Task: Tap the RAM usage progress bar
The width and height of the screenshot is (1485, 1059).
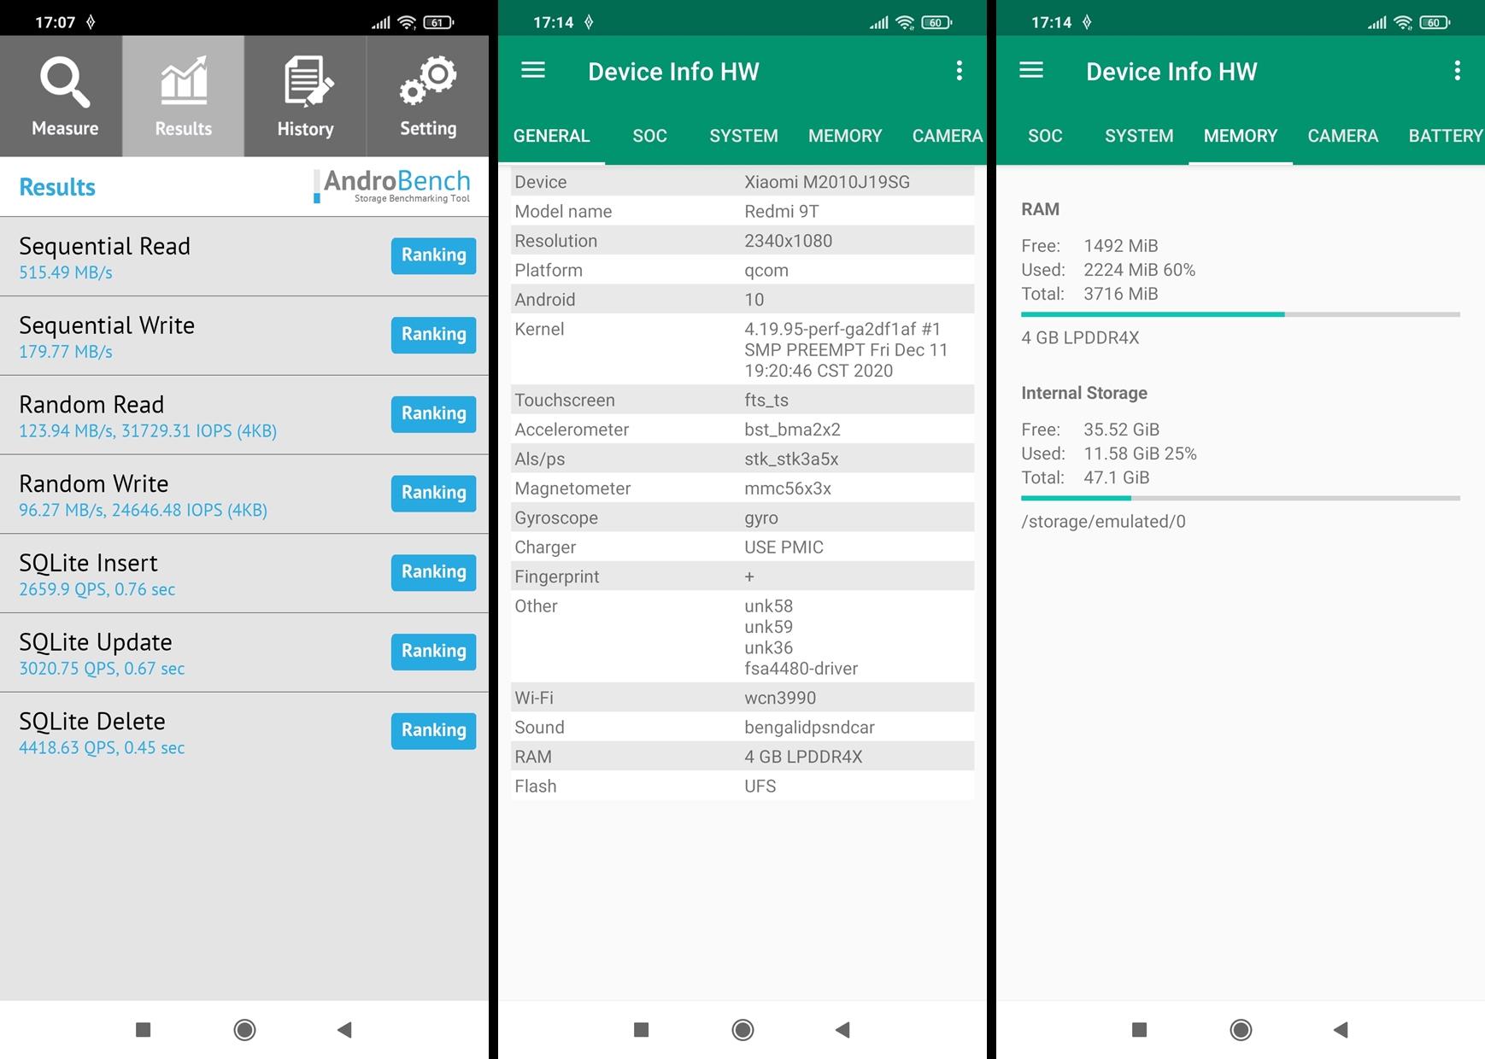Action: tap(1241, 314)
